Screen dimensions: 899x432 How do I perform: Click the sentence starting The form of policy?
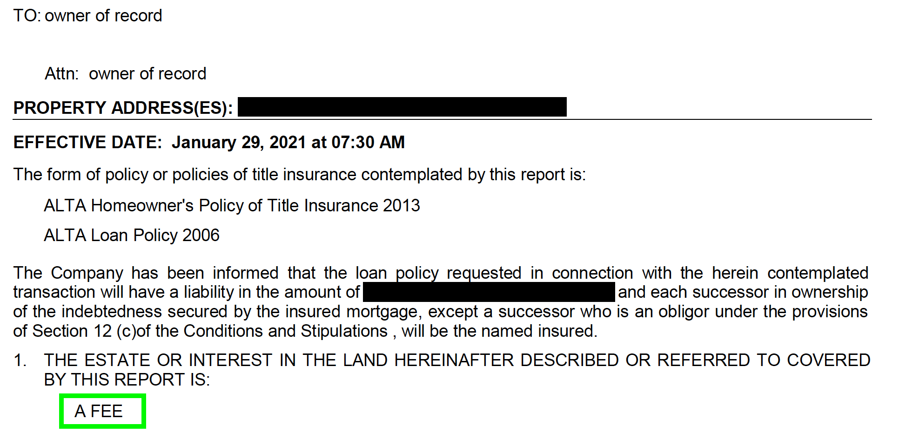[x=300, y=175]
